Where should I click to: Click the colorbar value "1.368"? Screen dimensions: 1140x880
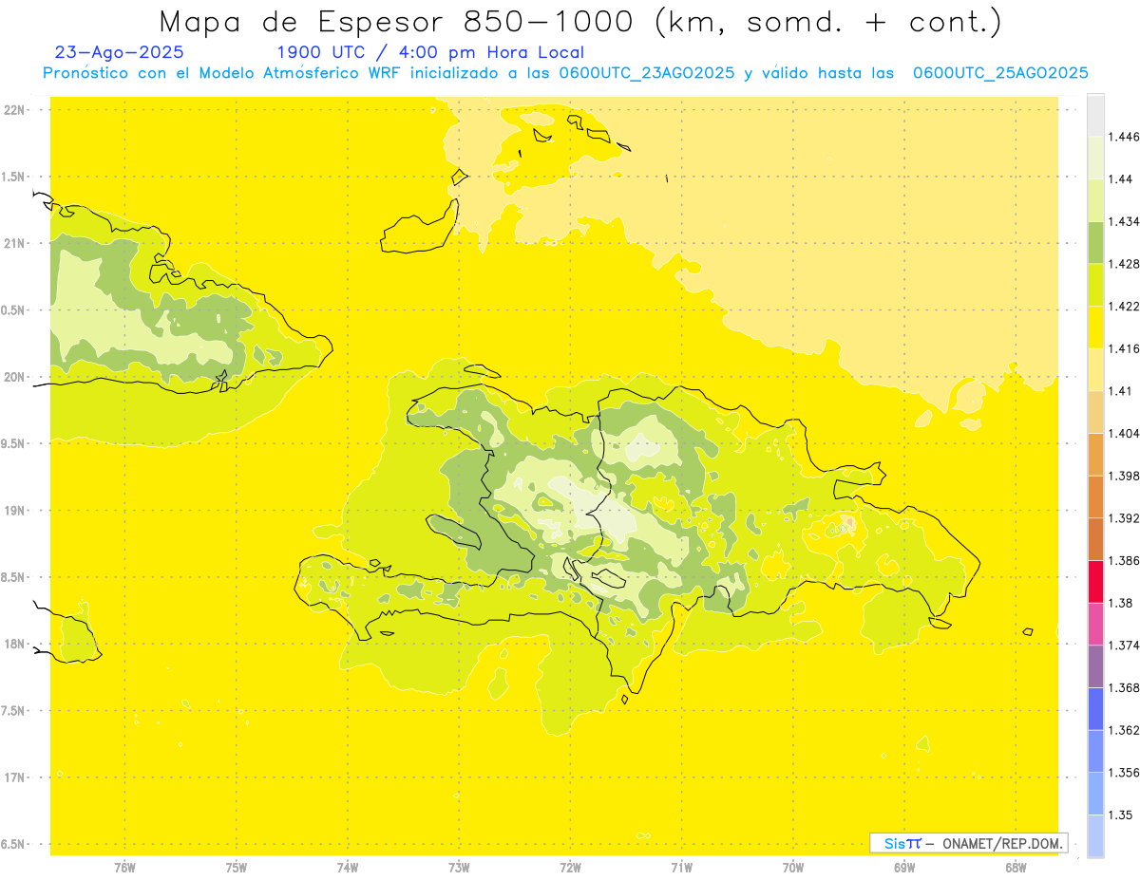pos(1124,687)
